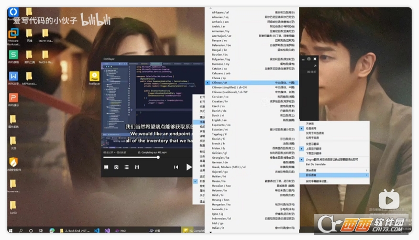Open PotPlayer's playlist icon
The image size is (419, 240).
coord(127,167)
